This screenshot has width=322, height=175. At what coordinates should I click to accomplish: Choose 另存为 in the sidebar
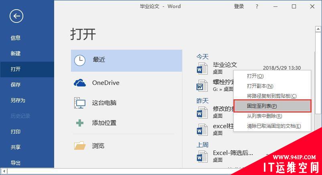pos(18,101)
